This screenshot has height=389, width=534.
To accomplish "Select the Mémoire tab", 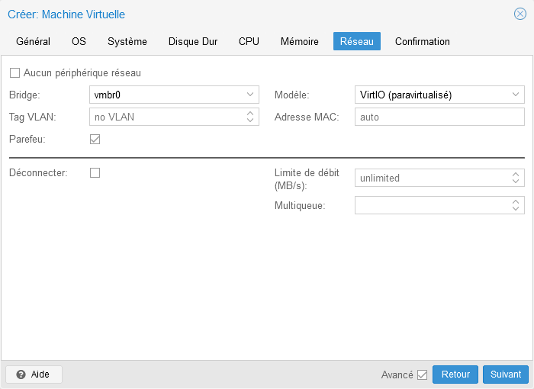I will (x=299, y=41).
